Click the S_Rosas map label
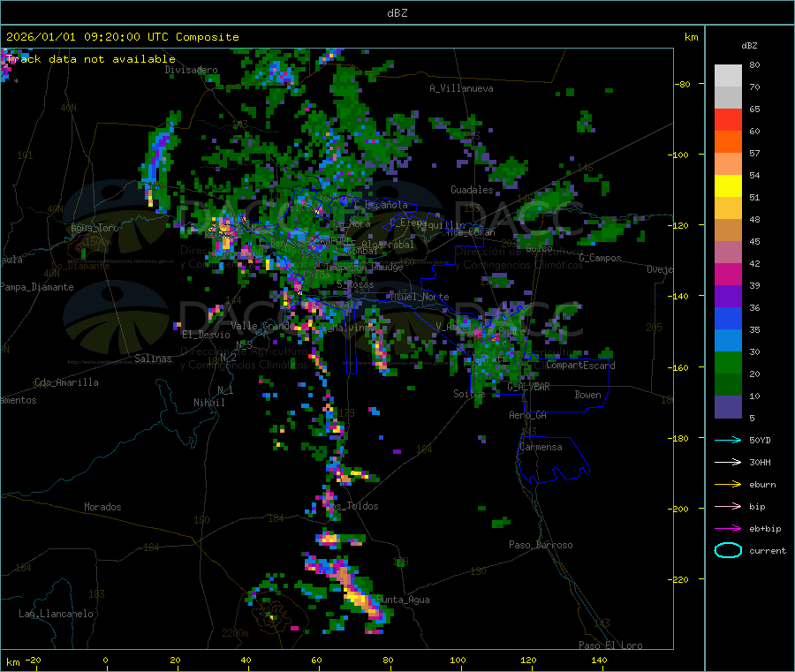 click(x=355, y=284)
